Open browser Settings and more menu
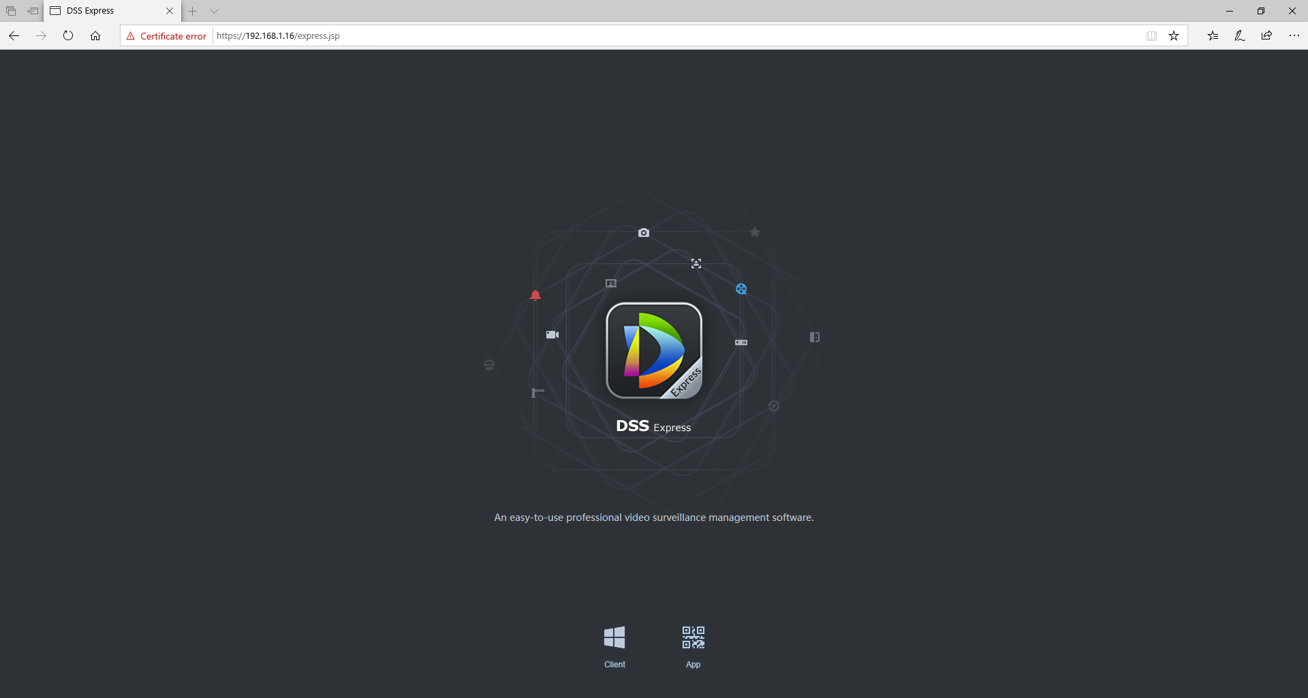 coord(1294,36)
